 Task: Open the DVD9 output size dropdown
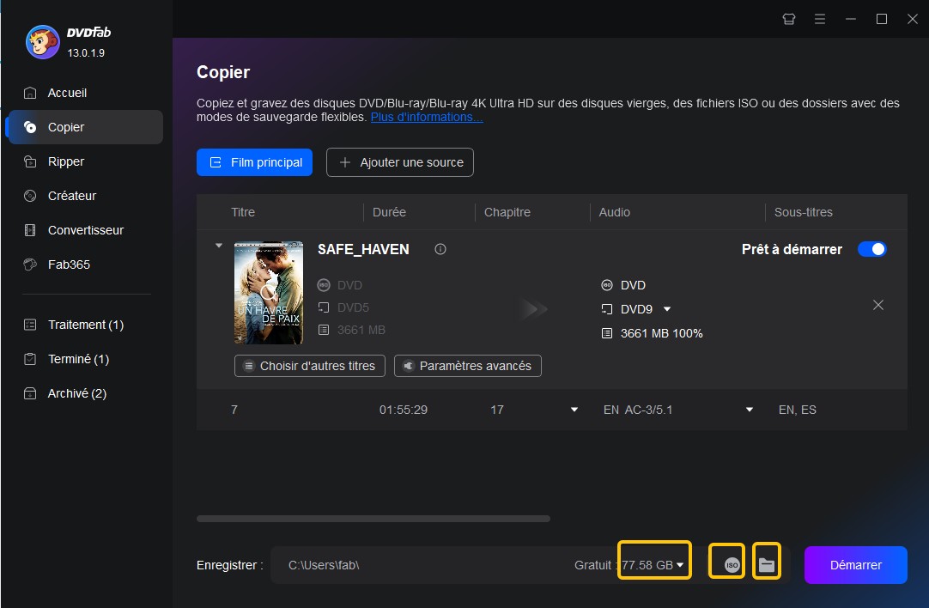click(667, 309)
